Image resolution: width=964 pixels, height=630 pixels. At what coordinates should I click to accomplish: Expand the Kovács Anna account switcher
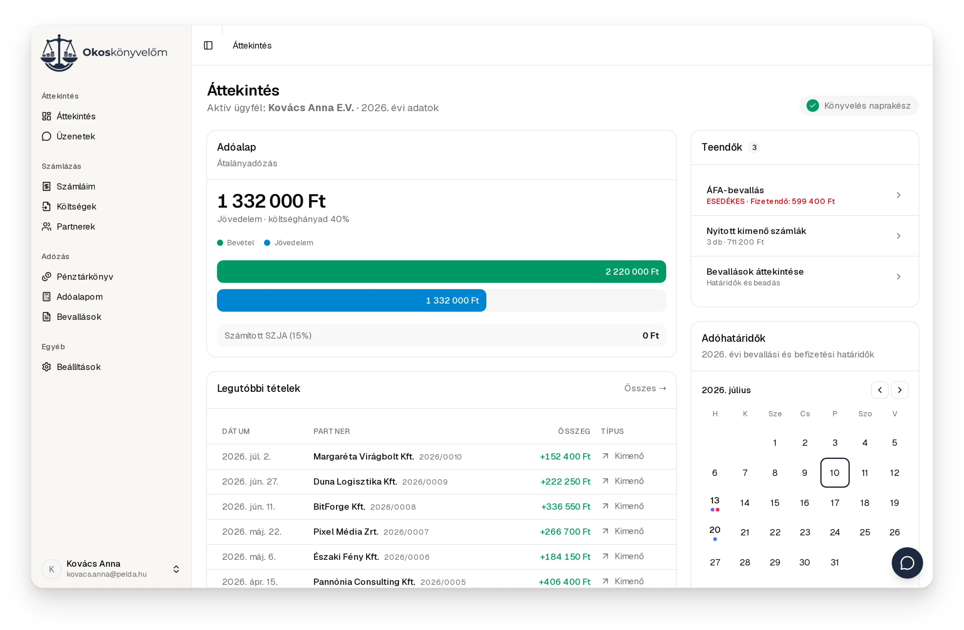(x=176, y=569)
